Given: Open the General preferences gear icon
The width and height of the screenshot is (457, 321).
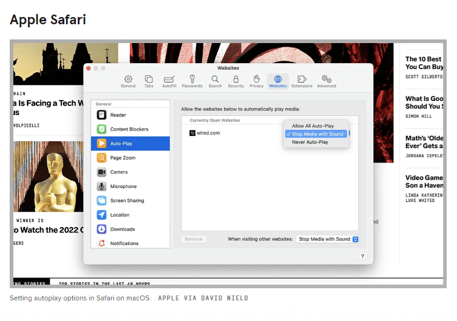Looking at the screenshot, I should [x=128, y=79].
